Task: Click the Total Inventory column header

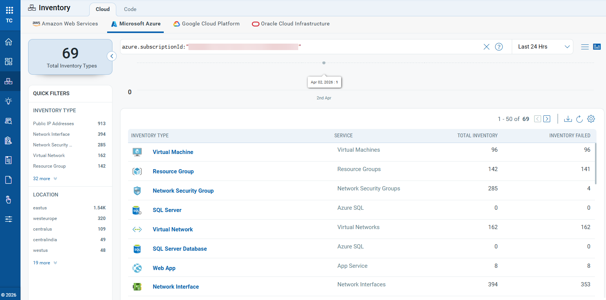Action: tap(477, 135)
